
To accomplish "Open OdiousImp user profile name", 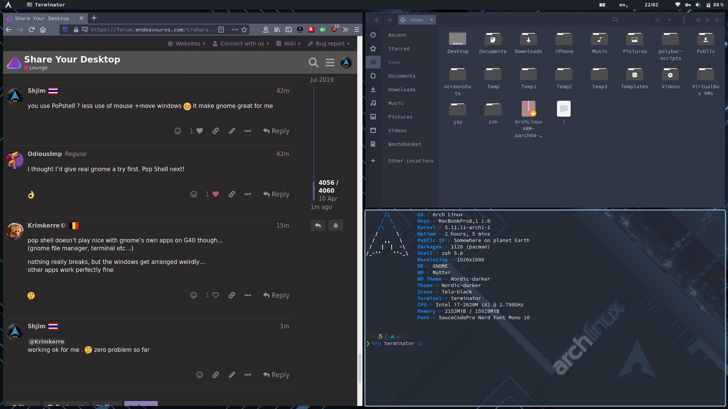I will point(45,154).
